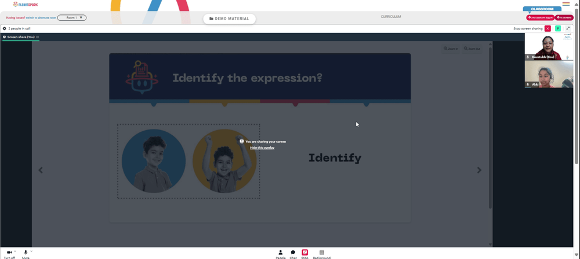Click the robot mascot icon on slide header
580x259 pixels.
(x=142, y=77)
